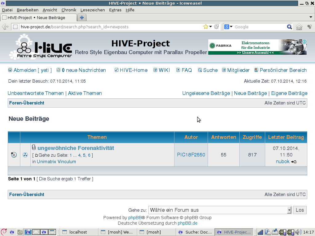315x236 pixels.
Task: Expand the 'Wähle ein Forum aus' dropdown
Action: click(x=289, y=210)
